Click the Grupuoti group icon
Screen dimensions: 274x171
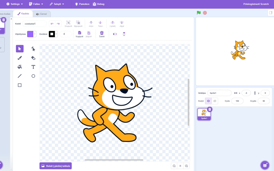point(68,24)
